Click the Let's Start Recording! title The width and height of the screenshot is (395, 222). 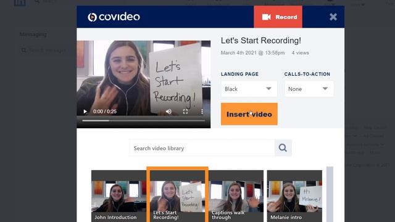[x=260, y=41]
